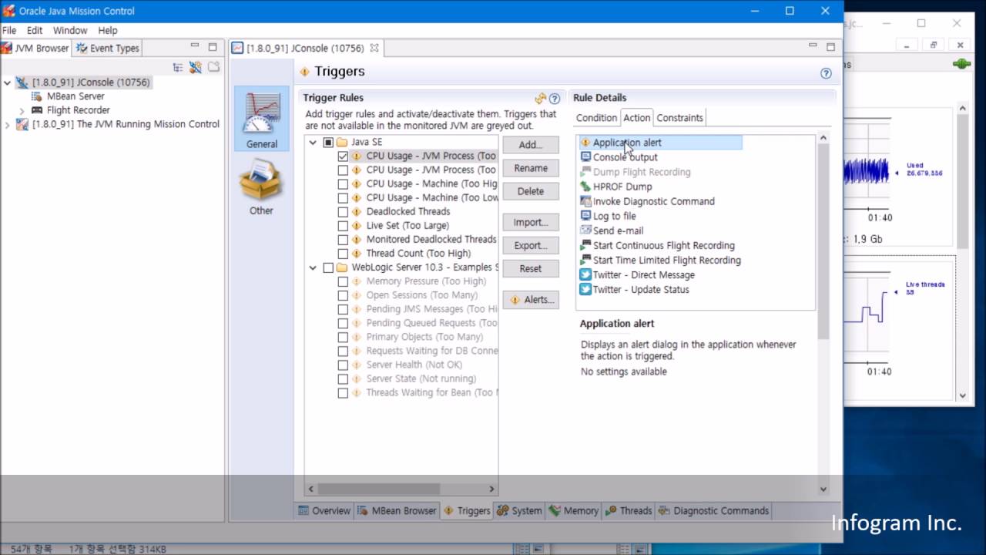Select Start Continuous Flight Recording action
Viewport: 986px width, 555px height.
point(657,245)
